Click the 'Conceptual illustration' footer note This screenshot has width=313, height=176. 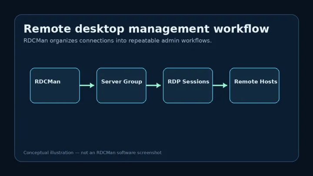(x=93, y=153)
